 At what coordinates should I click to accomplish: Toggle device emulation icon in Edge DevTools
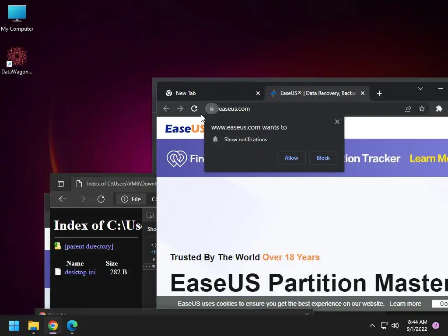[x=150, y=216]
